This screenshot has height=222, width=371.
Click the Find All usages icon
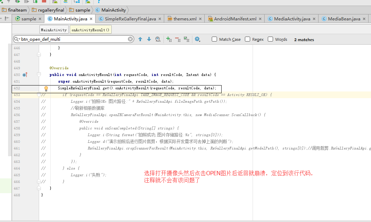point(158,39)
